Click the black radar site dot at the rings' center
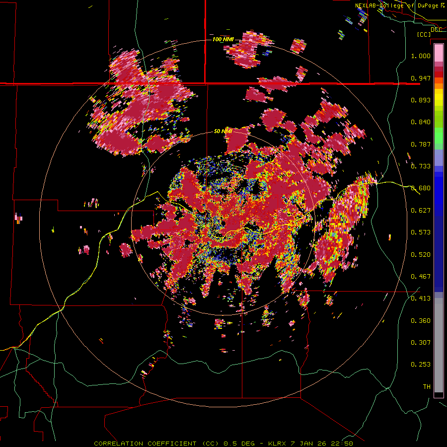This screenshot has height=447, width=447. coord(223,223)
